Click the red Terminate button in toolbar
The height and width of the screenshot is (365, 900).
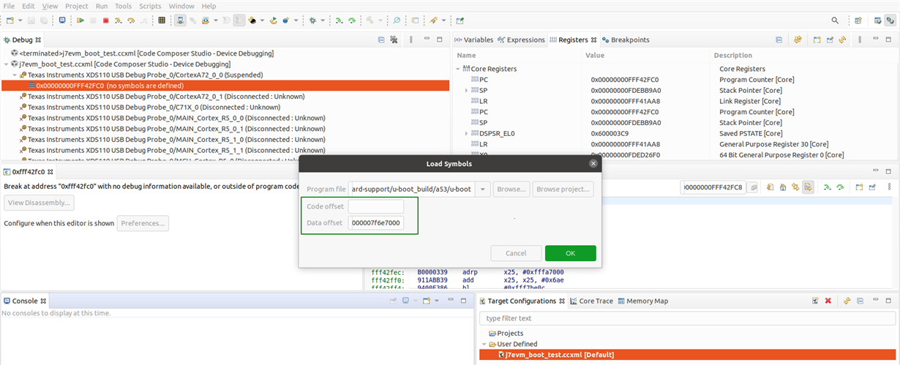106,20
